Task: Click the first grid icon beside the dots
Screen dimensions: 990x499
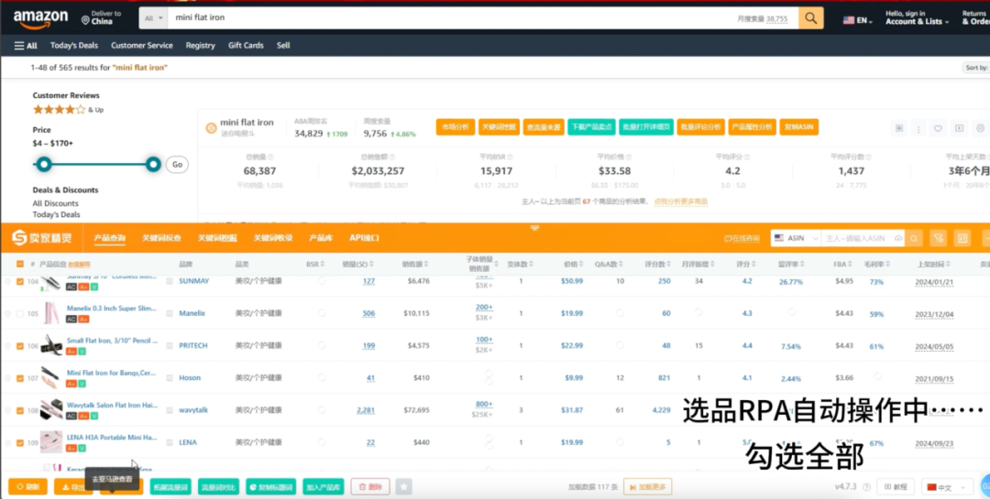Action: pos(899,128)
